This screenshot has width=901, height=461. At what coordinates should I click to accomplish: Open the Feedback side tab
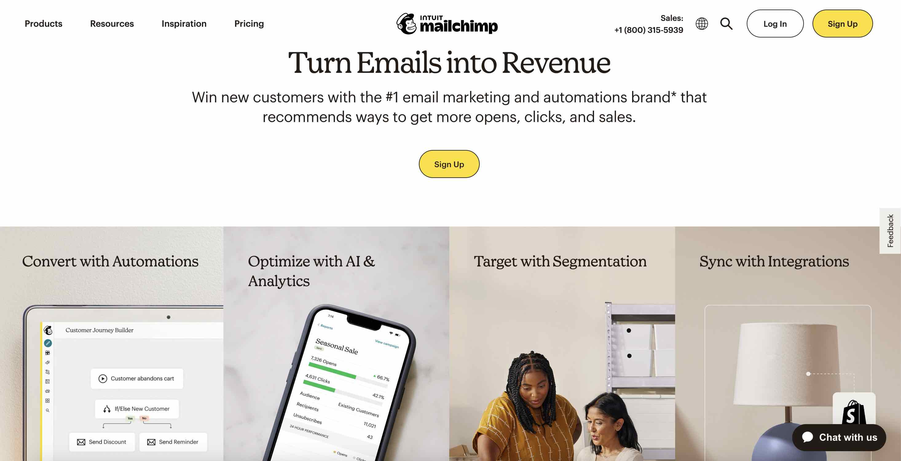891,230
